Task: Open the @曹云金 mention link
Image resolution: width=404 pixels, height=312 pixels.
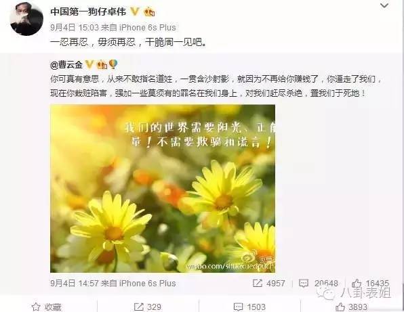Action: coord(66,64)
